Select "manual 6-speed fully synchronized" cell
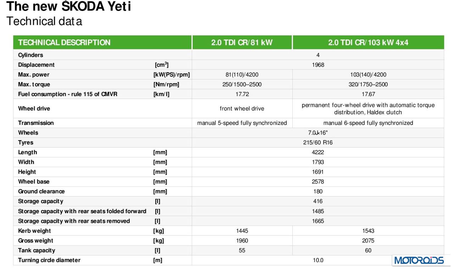This screenshot has width=454, height=271. (368, 123)
